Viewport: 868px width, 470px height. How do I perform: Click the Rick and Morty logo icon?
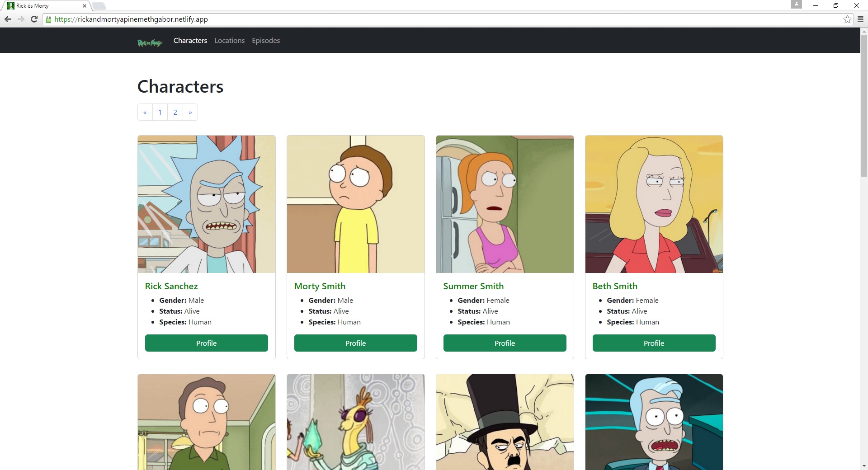pos(150,42)
